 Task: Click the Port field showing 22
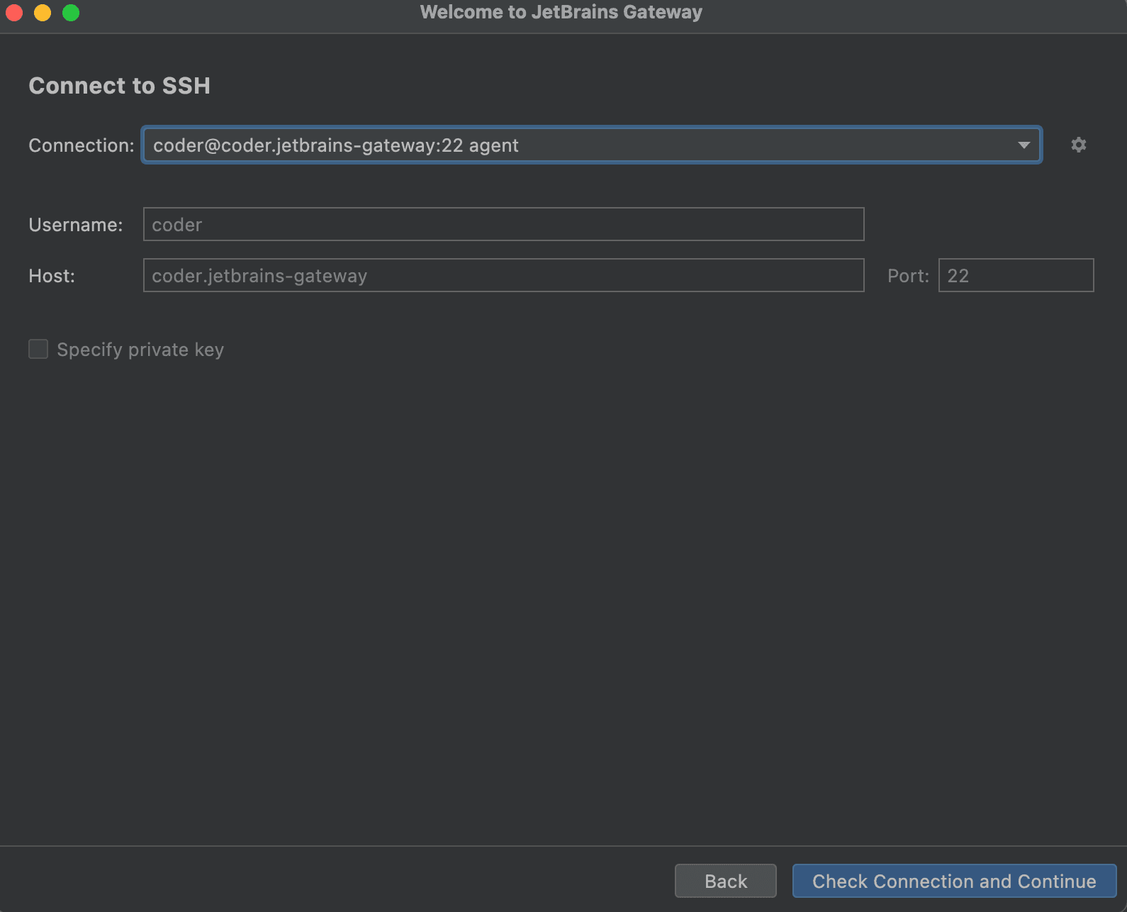coord(1016,275)
